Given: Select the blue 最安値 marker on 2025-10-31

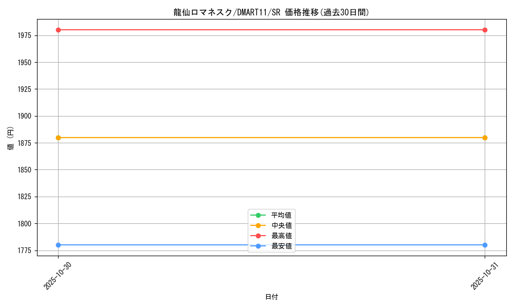Looking at the screenshot, I should click(485, 245).
